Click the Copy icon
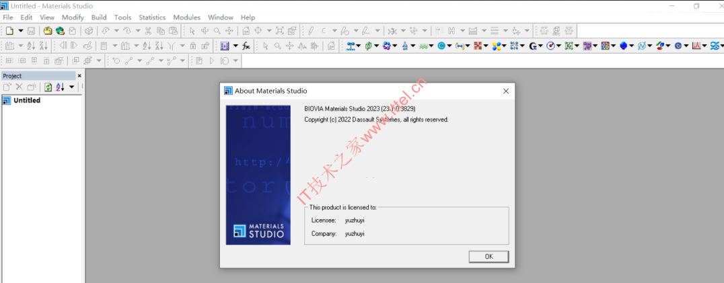This screenshot has height=283, width=724. [x=161, y=31]
